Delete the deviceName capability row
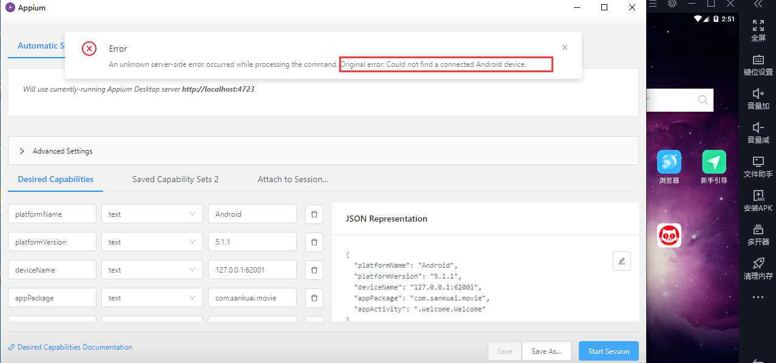776x363 pixels. click(x=314, y=270)
